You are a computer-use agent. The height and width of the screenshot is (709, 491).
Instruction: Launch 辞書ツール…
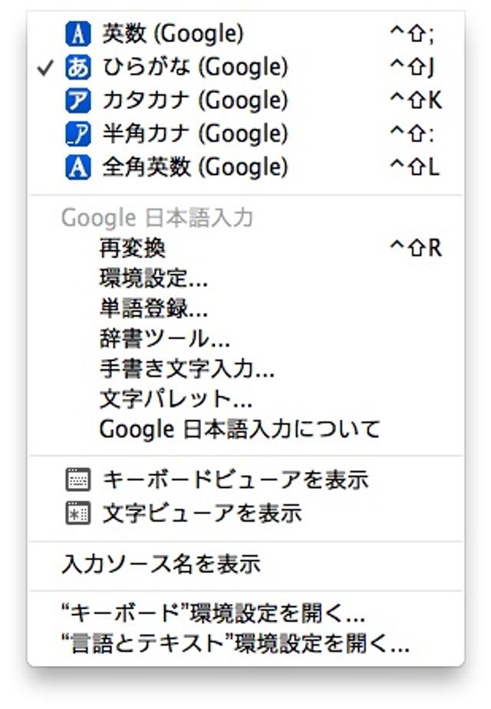(164, 338)
